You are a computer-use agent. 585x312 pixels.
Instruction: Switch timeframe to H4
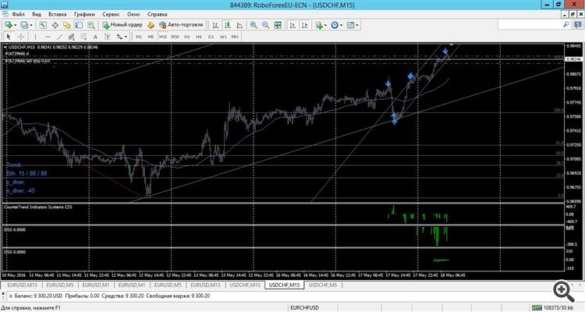pos(199,37)
